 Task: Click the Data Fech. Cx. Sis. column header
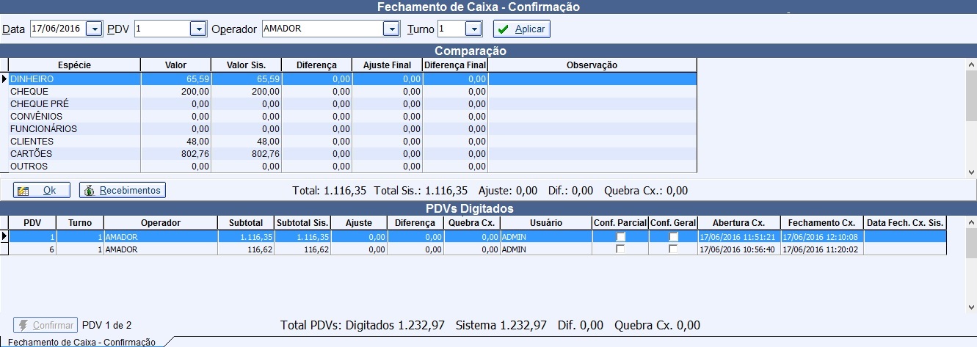pos(905,222)
